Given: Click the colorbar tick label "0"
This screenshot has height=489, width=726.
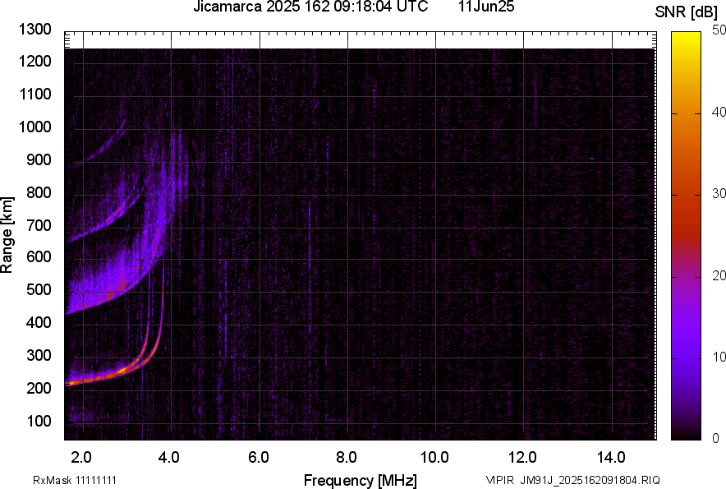Looking at the screenshot, I should click(716, 438).
